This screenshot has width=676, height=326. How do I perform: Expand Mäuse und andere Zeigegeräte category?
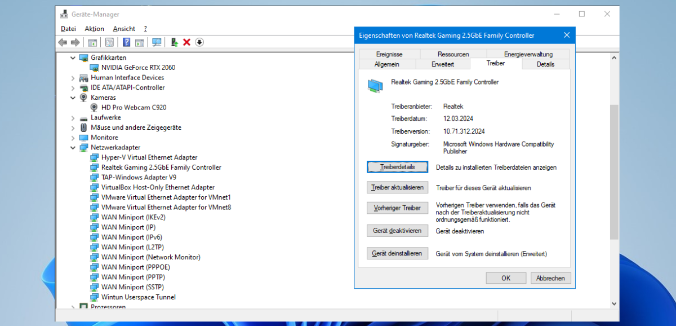tap(73, 128)
